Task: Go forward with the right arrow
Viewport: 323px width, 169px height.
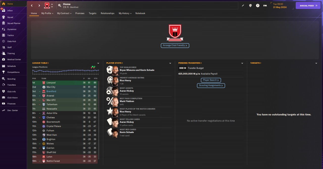Action: tap(39, 6)
